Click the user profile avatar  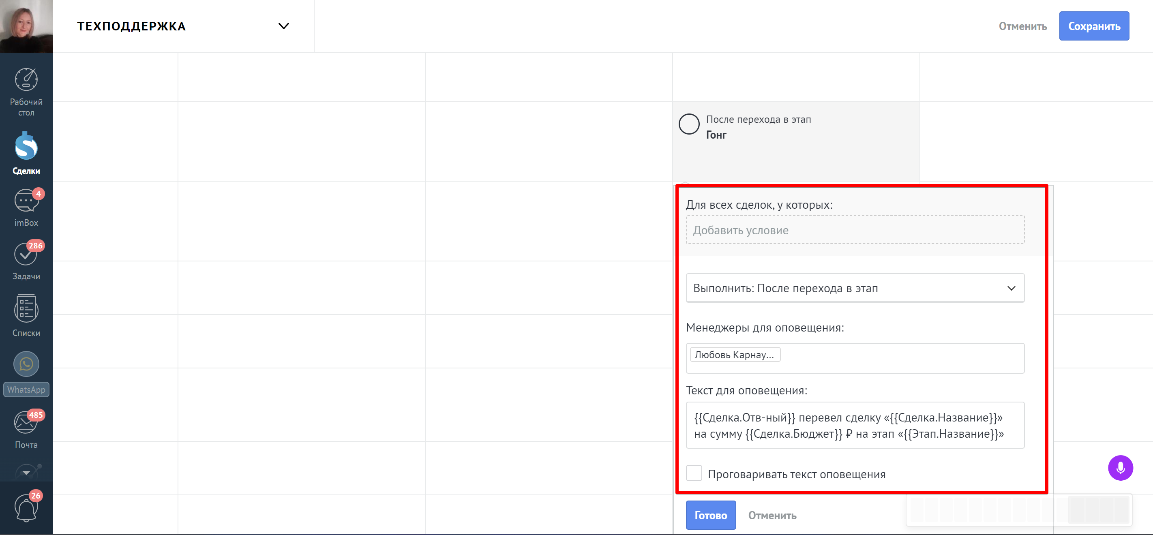(26, 26)
